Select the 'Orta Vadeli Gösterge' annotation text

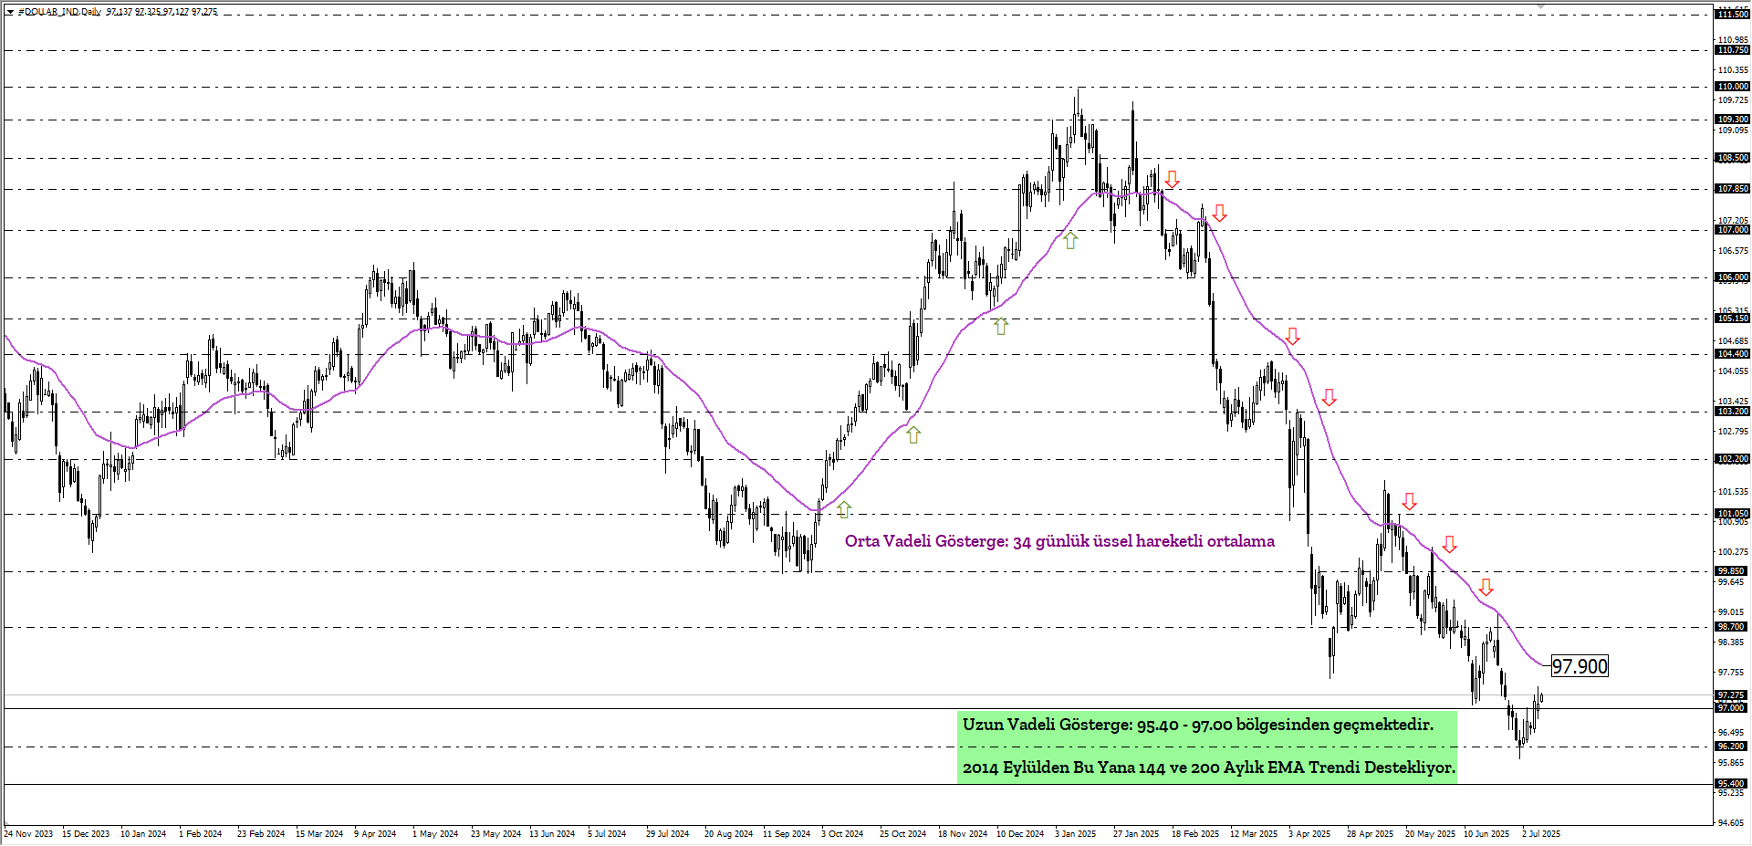point(1059,541)
